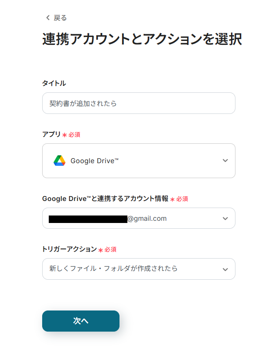Click the @gmail.com account address
Screen dimensions: 275x347
147,218
